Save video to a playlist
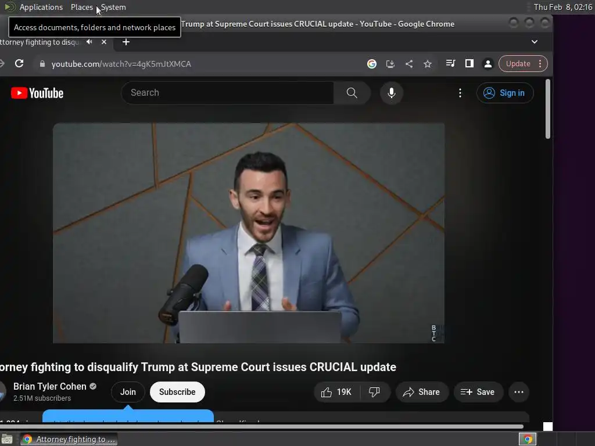The image size is (595, 446). coord(478,392)
